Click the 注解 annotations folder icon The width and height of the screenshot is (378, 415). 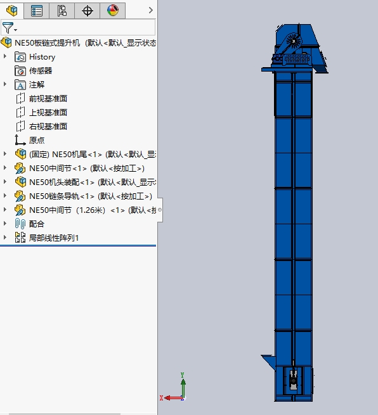[x=20, y=85]
